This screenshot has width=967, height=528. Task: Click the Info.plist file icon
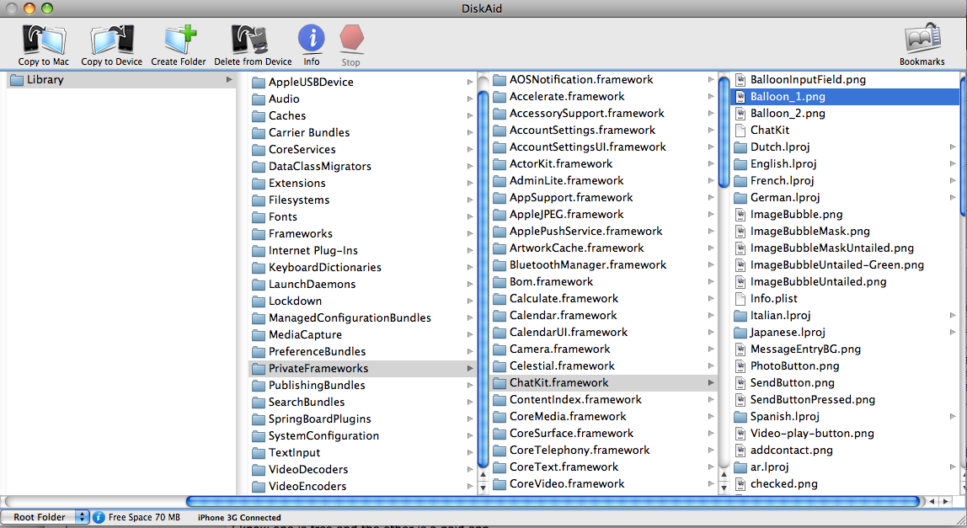click(x=740, y=299)
